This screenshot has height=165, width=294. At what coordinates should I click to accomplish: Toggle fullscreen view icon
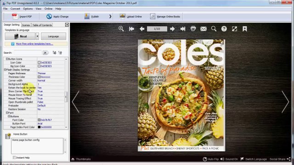pos(234,28)
